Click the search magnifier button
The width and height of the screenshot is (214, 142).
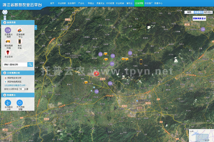pos(30,64)
